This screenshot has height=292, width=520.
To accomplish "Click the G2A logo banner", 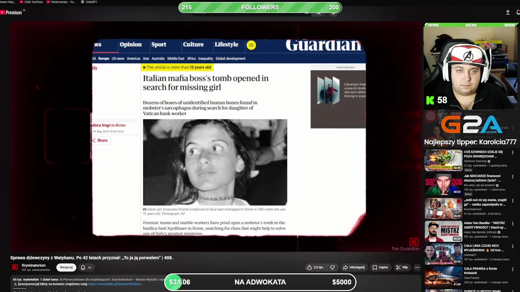I will click(471, 125).
